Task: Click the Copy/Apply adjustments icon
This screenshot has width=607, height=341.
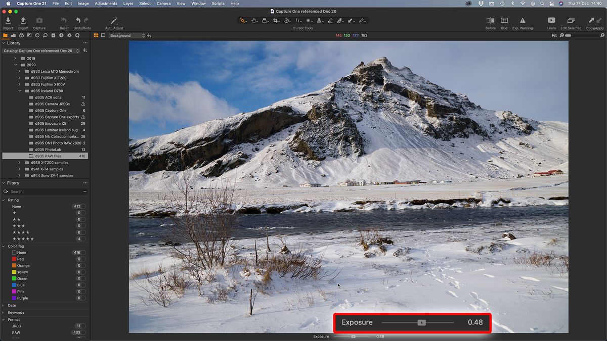Action: click(595, 21)
